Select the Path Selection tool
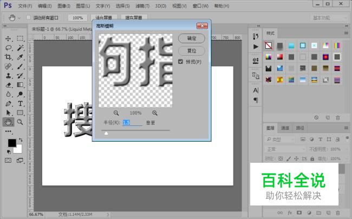The height and width of the screenshot is (219, 352). click(8, 113)
